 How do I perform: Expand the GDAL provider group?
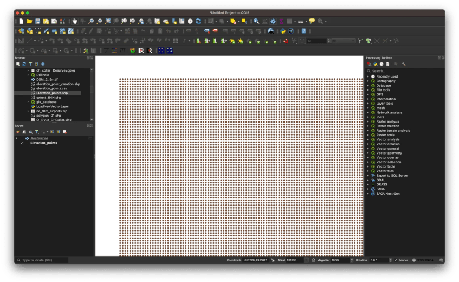368,180
